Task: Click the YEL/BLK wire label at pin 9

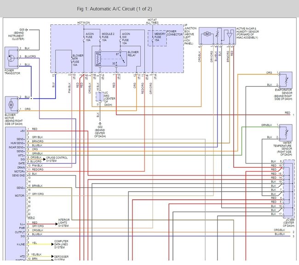Action: tap(36, 254)
